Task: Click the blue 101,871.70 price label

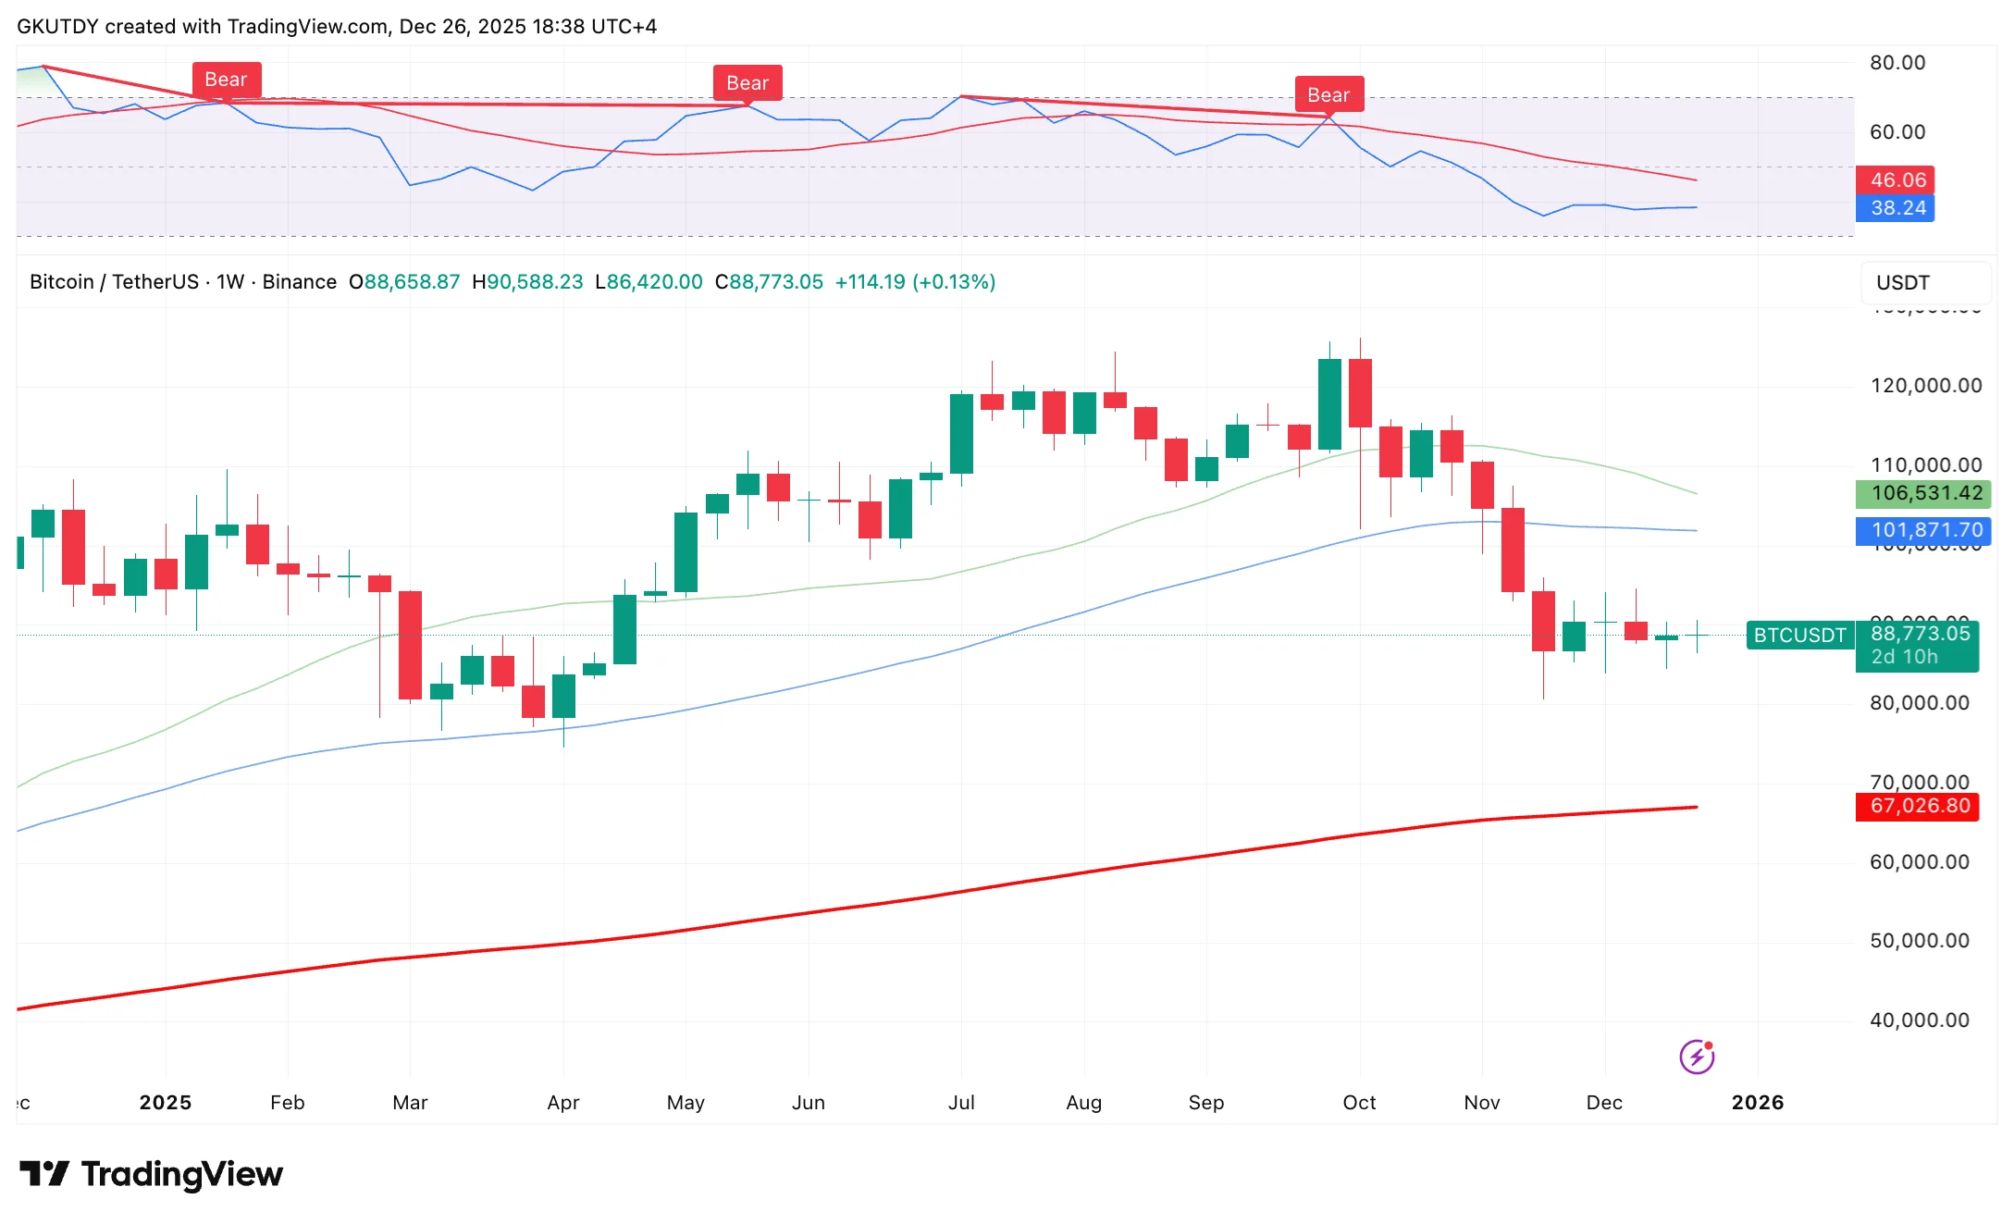Action: 1925,530
